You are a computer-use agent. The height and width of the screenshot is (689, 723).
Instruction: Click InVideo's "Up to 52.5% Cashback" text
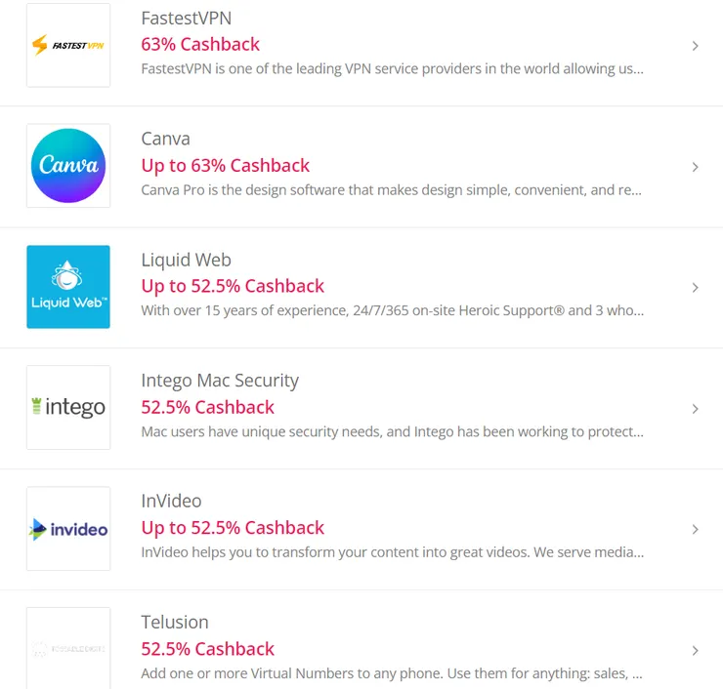[233, 528]
